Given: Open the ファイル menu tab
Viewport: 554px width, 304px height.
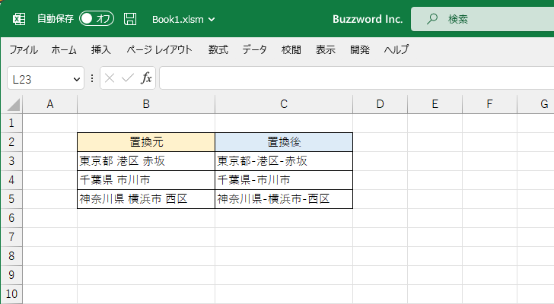Looking at the screenshot, I should (24, 49).
